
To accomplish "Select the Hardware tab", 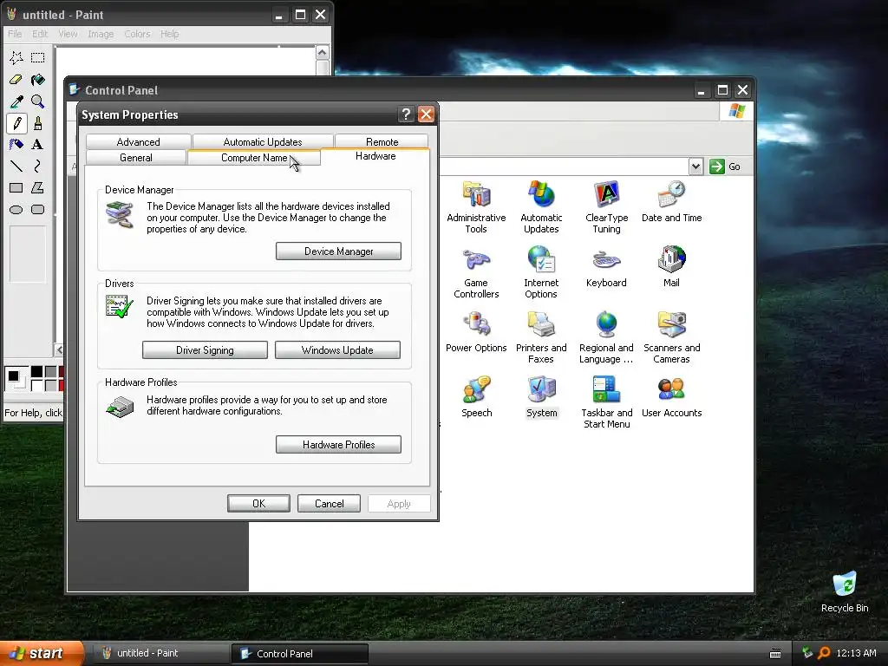I will [x=375, y=156].
